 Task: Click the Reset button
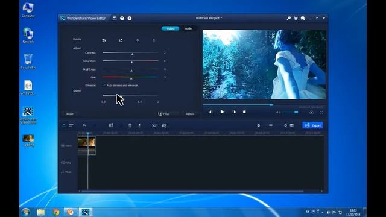click(70, 114)
